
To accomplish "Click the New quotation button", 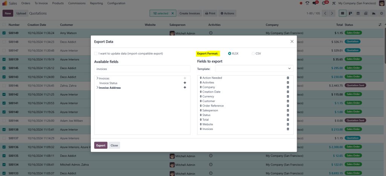I will click(8, 13).
